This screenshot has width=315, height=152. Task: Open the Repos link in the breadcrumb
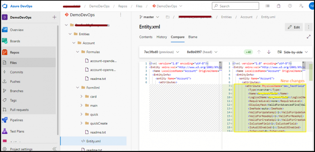click(x=123, y=6)
